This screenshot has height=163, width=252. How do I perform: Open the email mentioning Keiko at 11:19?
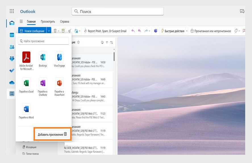pos(92,131)
